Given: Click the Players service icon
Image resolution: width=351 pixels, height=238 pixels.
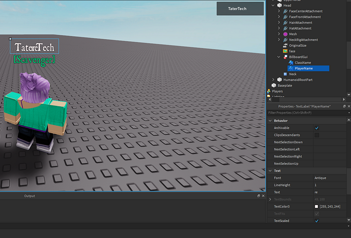Looking at the screenshot, I should 269,91.
